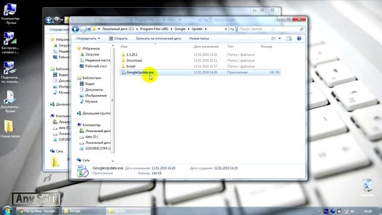This screenshot has height=215, width=382.
Task: Open the 'Изображения' library
Action: (x=96, y=96)
